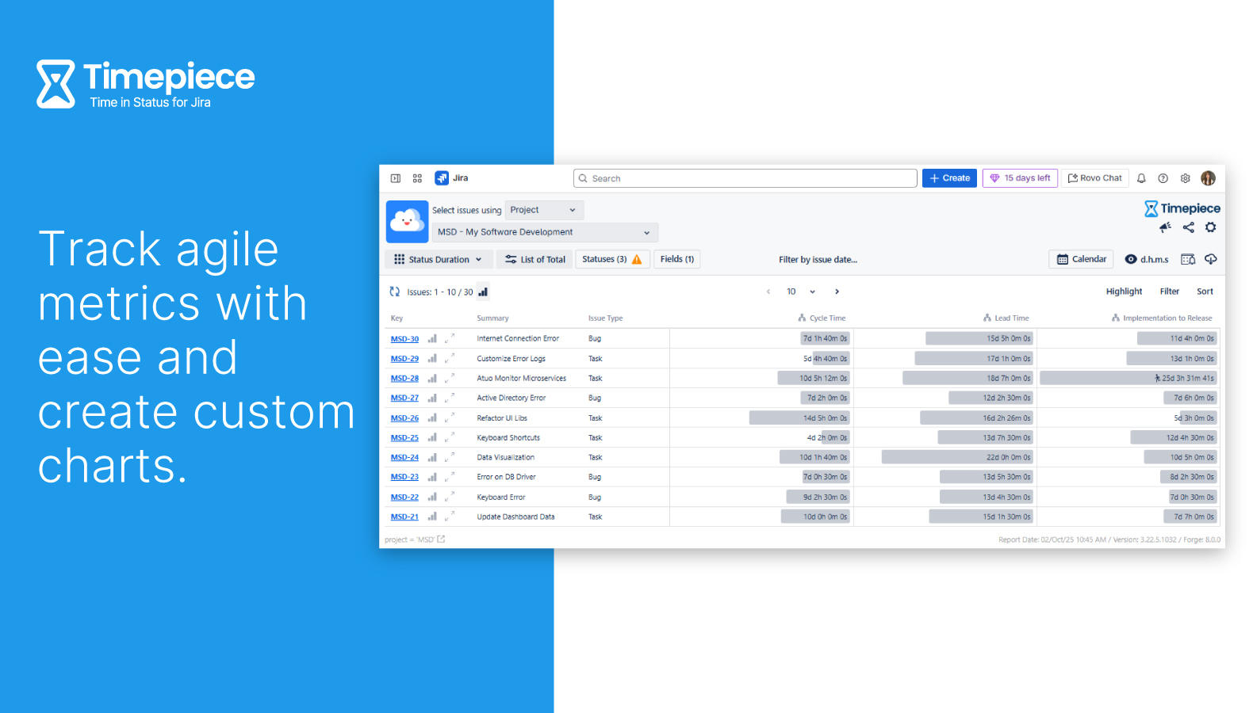
Task: Click the bar chart icon in the MSD-24 row
Action: (432, 457)
